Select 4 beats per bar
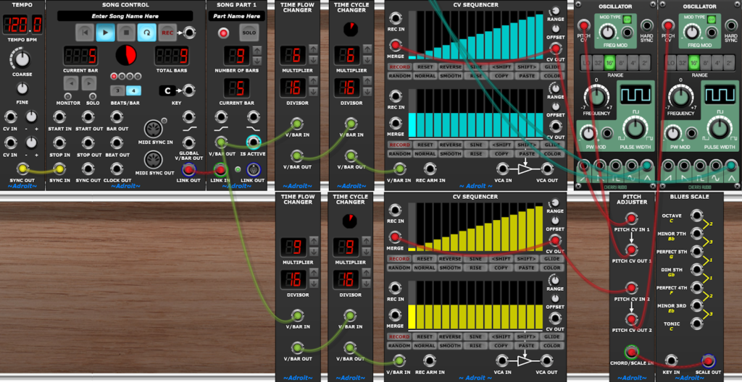This screenshot has width=742, height=382. [133, 90]
